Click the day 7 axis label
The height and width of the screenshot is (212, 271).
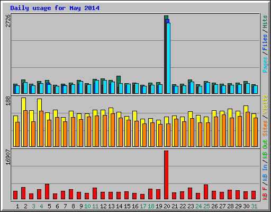pos(65,206)
